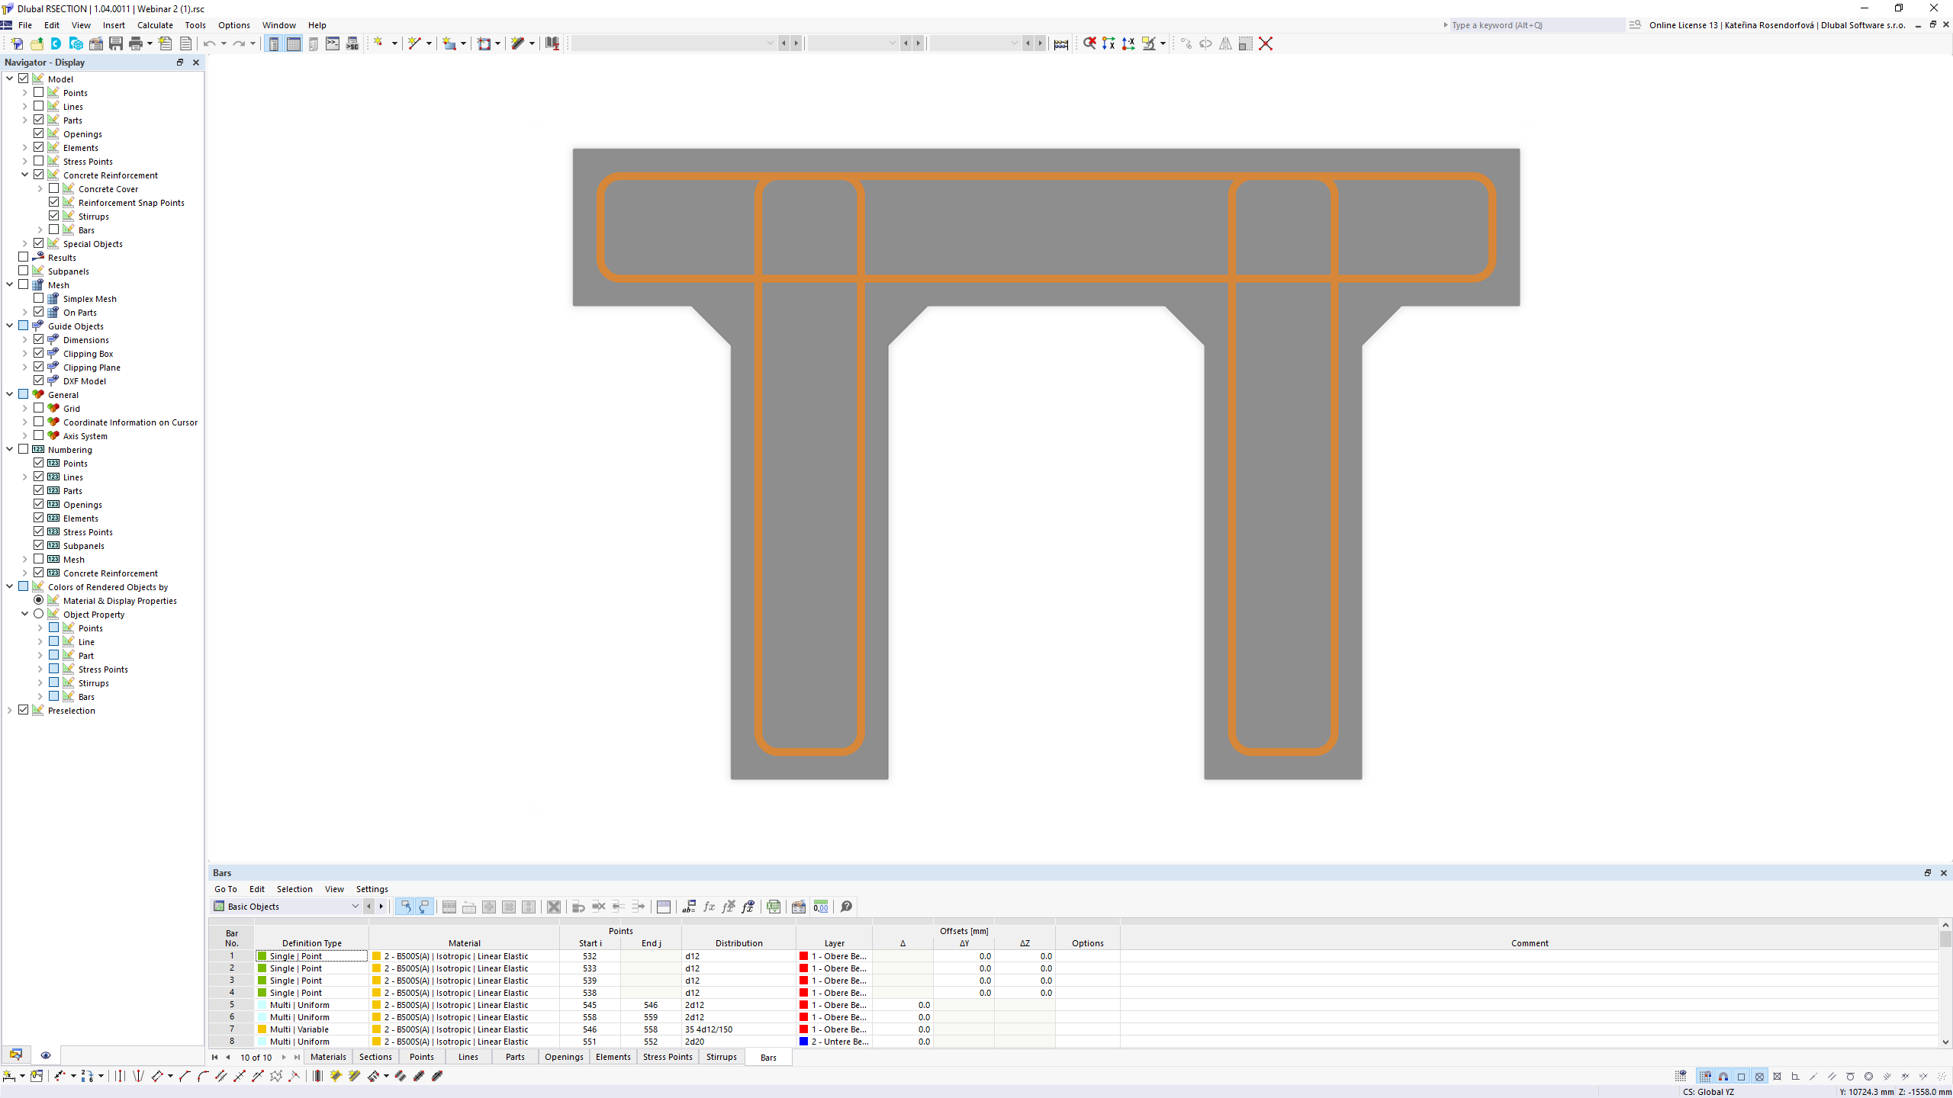Viewport: 1953px width, 1098px height.
Task: Expand the Guide Objects tree section
Action: [x=9, y=326]
